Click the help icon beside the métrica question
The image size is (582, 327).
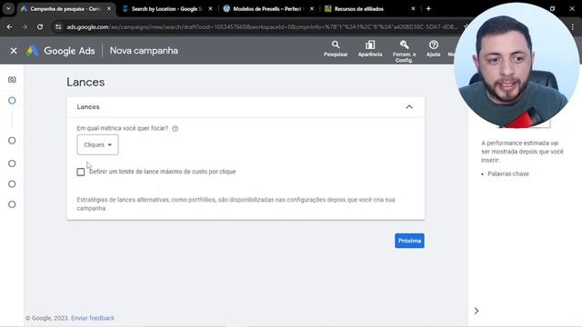[x=176, y=129]
